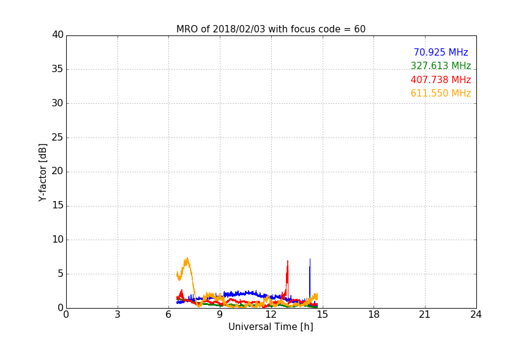
Task: Click the x-axis tick label 3
Action: tap(118, 315)
